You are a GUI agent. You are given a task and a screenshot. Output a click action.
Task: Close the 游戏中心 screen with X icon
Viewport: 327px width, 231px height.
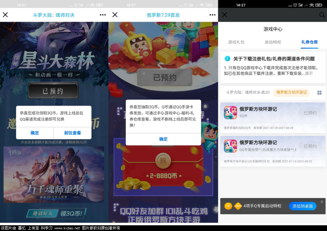click(x=224, y=15)
